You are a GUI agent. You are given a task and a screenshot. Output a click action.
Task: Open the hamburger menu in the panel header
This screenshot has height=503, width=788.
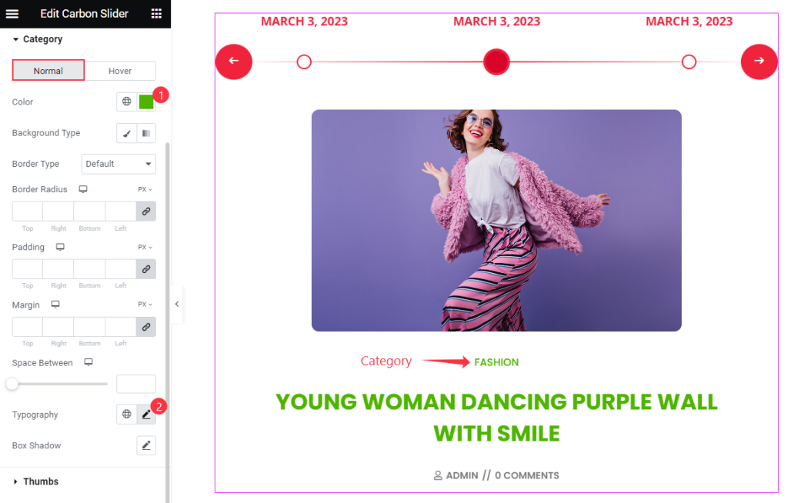point(12,14)
